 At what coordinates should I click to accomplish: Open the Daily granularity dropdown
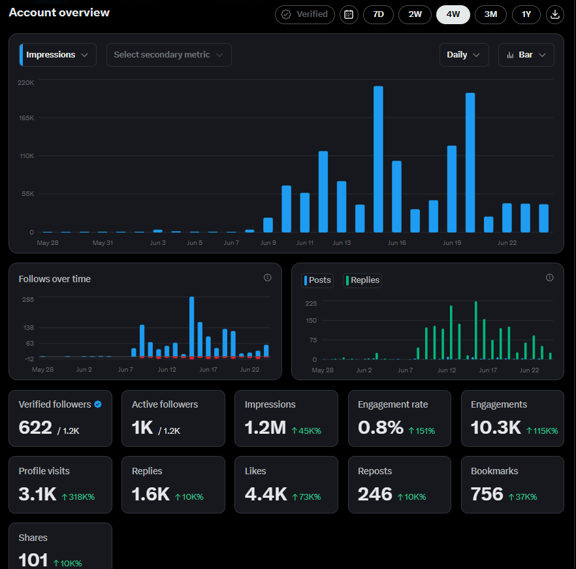coord(464,55)
